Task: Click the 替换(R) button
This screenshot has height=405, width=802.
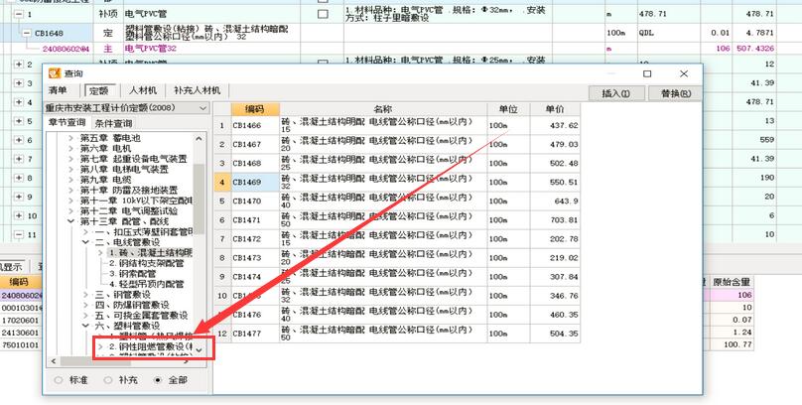Action: coord(675,93)
